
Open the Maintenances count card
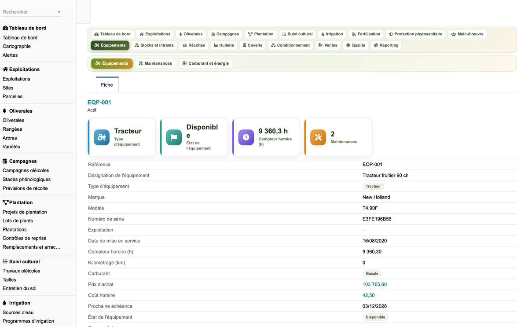(x=338, y=137)
